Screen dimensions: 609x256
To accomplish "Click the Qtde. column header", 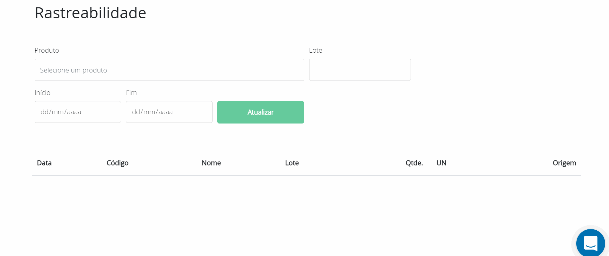I will [x=414, y=163].
